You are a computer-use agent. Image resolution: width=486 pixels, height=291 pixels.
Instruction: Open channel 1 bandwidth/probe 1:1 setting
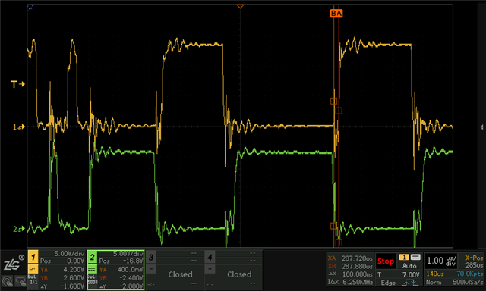tap(33, 280)
